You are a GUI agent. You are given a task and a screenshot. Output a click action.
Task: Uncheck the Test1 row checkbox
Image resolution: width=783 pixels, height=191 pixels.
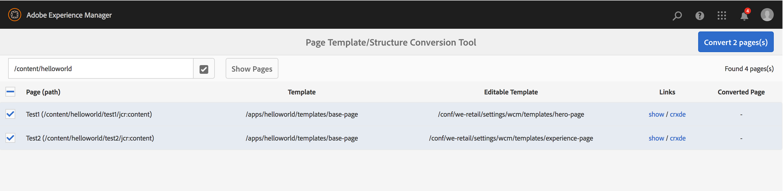click(x=10, y=114)
